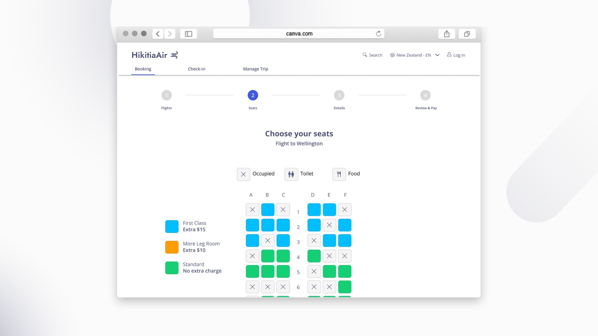The height and width of the screenshot is (336, 598).
Task: Select available seat 4D Standard class
Action: (x=313, y=256)
